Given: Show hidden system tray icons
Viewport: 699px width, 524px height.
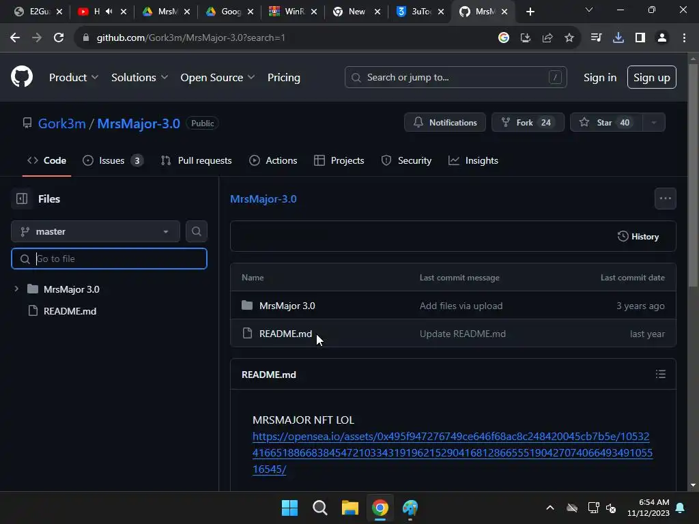Looking at the screenshot, I should [x=550, y=508].
